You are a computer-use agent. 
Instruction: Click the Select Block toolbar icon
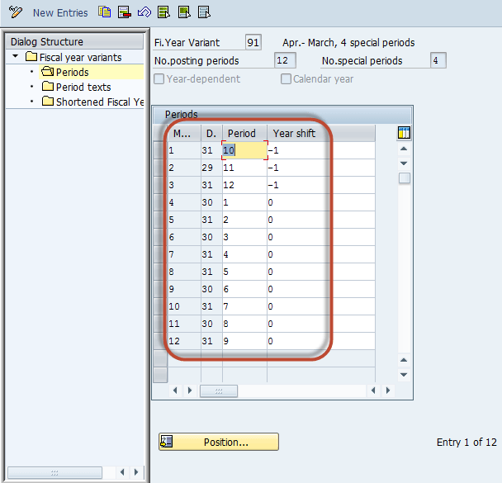[183, 12]
